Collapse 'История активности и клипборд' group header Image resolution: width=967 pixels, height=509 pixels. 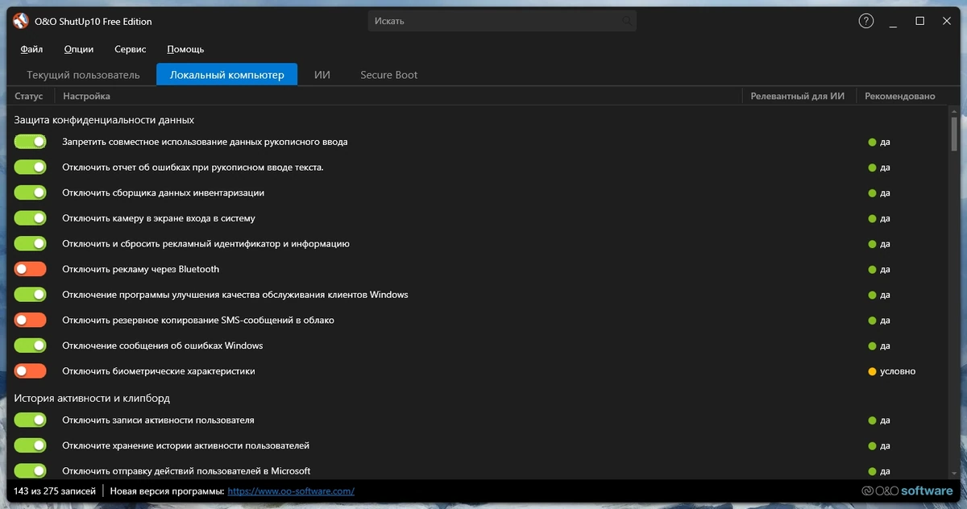tap(92, 399)
